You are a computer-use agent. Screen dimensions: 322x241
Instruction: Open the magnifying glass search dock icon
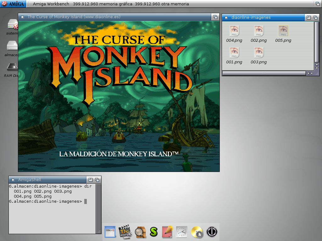140,233
